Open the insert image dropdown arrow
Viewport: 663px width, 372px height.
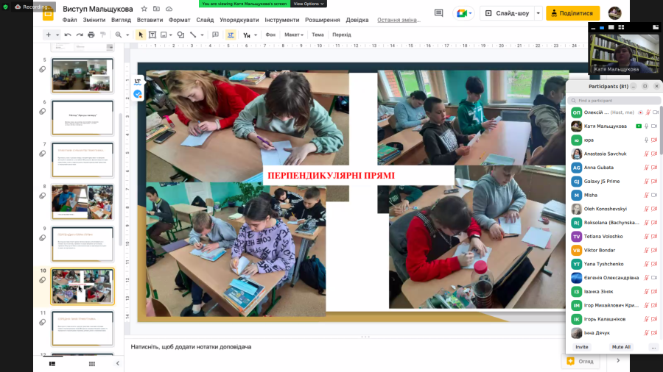click(170, 35)
